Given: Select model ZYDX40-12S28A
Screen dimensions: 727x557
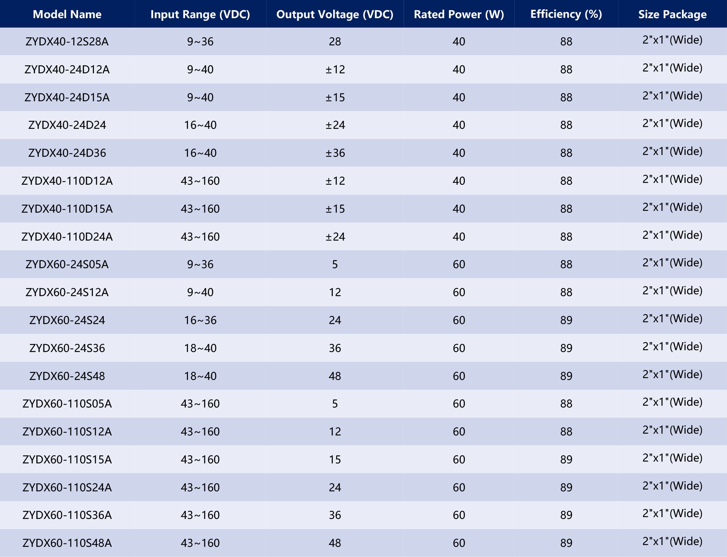Looking at the screenshot, I should pyautogui.click(x=67, y=41).
